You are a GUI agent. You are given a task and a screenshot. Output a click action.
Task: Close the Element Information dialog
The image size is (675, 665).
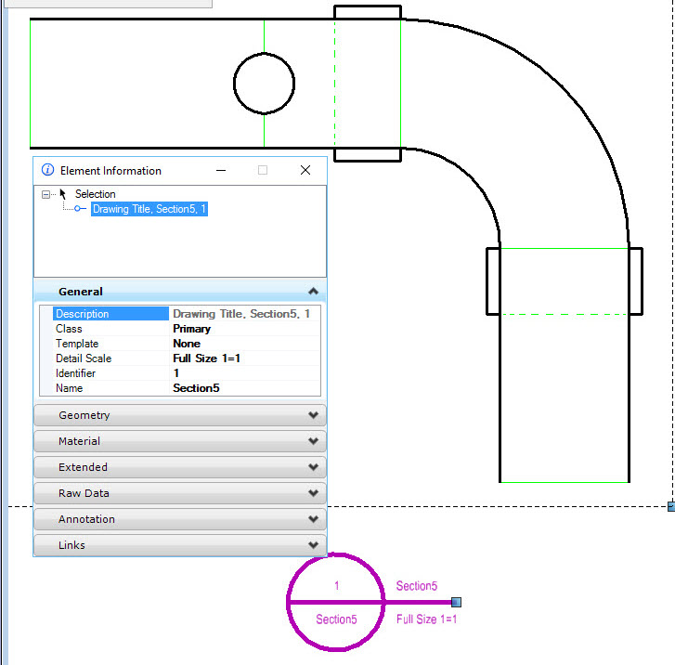305,170
